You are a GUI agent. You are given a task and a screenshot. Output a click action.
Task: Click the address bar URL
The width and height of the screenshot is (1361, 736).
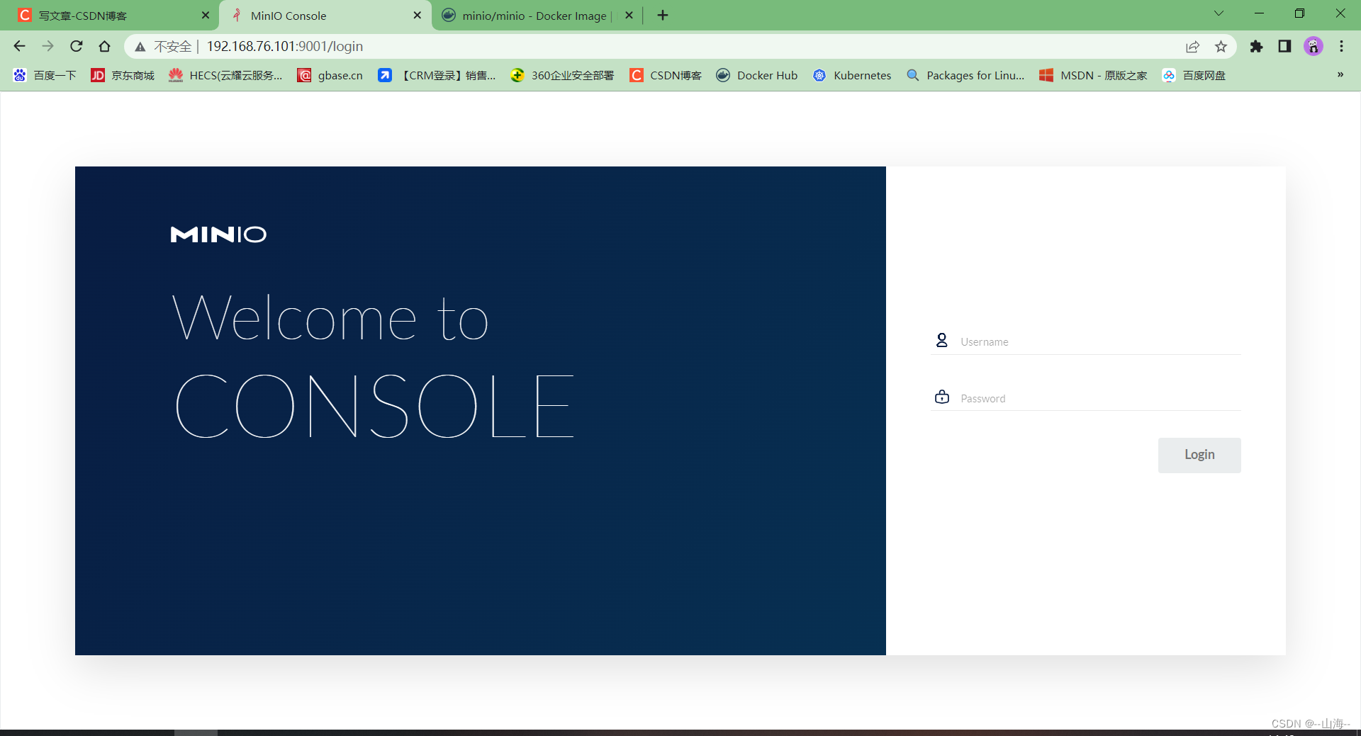pyautogui.click(x=285, y=46)
